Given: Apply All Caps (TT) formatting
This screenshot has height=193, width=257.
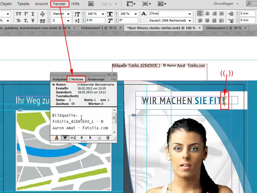Looking at the screenshot, I should click(19, 14).
